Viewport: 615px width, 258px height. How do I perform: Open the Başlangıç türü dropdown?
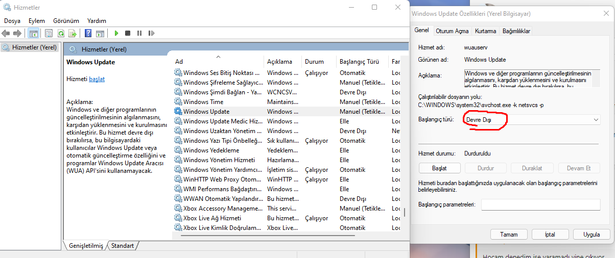[531, 119]
